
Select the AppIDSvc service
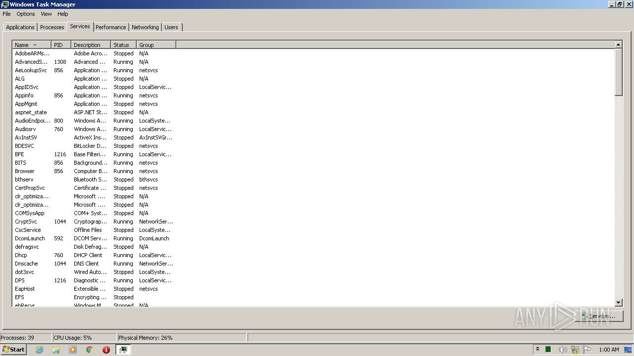pyautogui.click(x=94, y=87)
